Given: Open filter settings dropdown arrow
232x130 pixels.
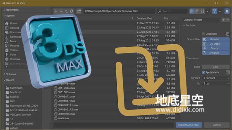Looking at the screenshot, I should [220, 11].
